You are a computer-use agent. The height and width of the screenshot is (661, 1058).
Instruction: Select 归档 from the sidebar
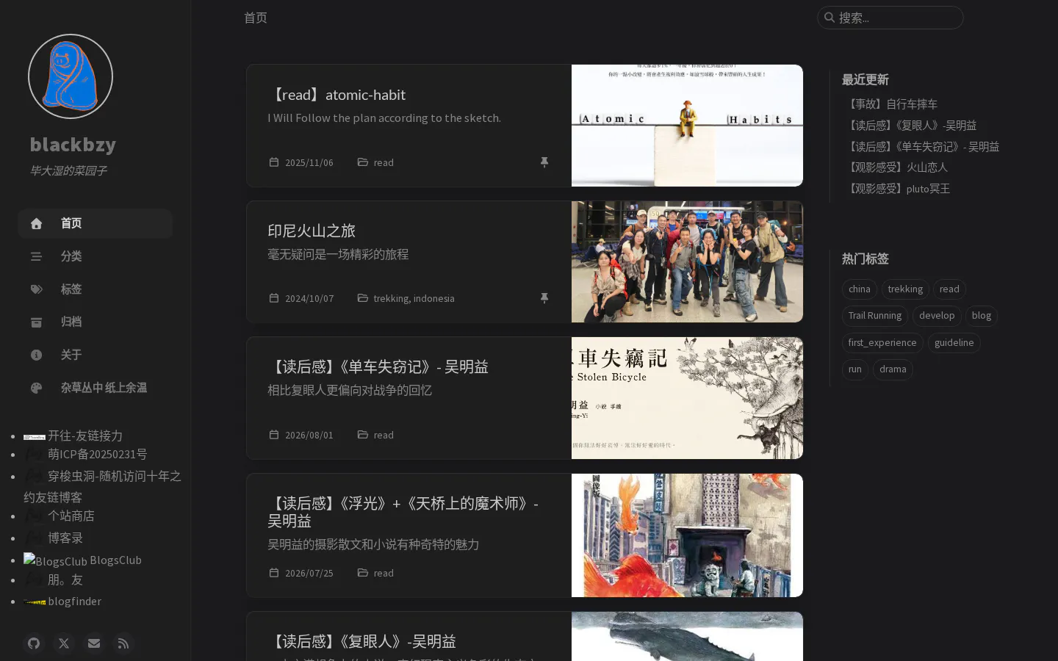(x=96, y=322)
